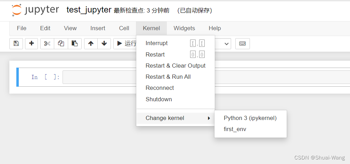Switch kernel to Python 3 (ipykernel)
This screenshot has width=350, height=164.
tap(251, 118)
